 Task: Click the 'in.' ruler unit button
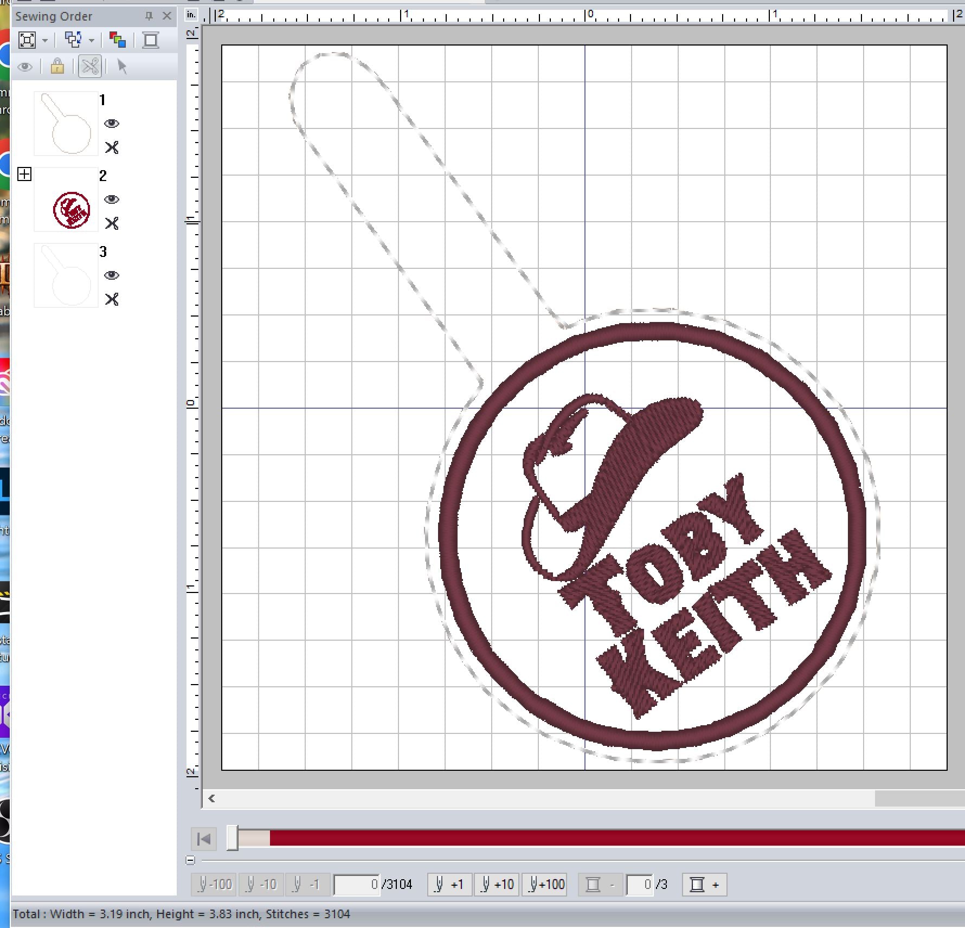coord(191,15)
